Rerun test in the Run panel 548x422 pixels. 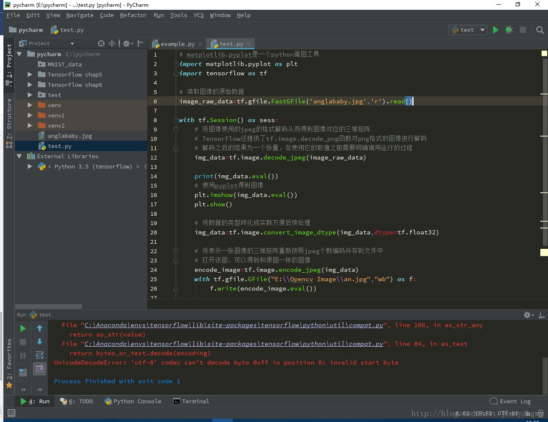(x=23, y=328)
